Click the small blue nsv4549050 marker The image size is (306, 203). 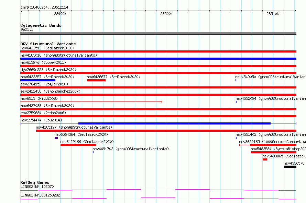pos(236,80)
